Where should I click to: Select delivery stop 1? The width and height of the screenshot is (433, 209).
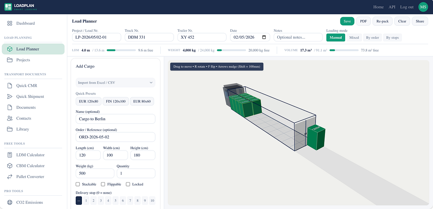pos(86,201)
